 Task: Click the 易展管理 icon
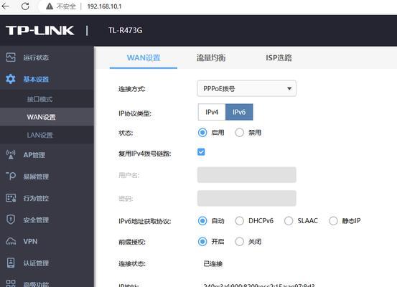click(x=11, y=176)
